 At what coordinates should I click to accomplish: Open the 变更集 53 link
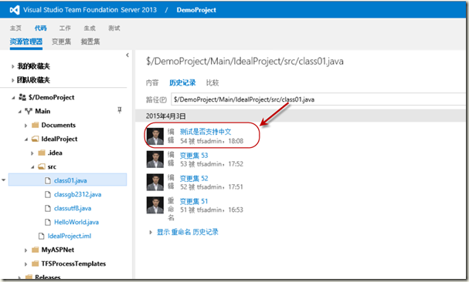click(194, 156)
